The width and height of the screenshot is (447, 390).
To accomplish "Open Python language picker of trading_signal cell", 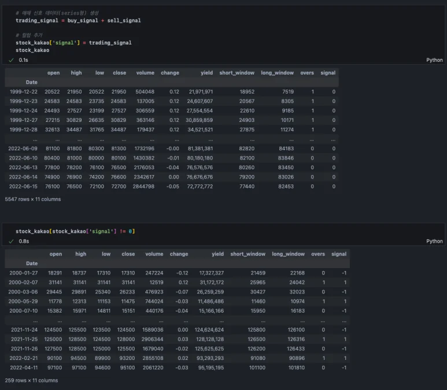I will [434, 60].
